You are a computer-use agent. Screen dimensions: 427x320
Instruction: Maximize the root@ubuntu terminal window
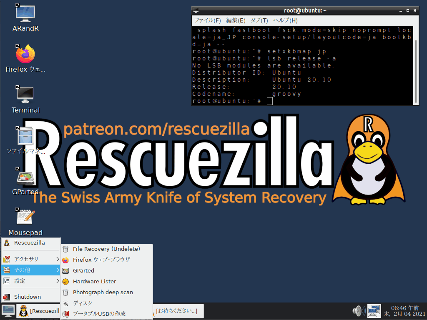pyautogui.click(x=408, y=10)
